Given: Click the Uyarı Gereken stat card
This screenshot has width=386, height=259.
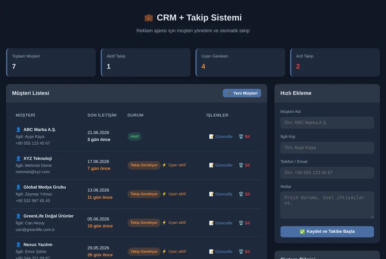Looking at the screenshot, I should [240, 63].
